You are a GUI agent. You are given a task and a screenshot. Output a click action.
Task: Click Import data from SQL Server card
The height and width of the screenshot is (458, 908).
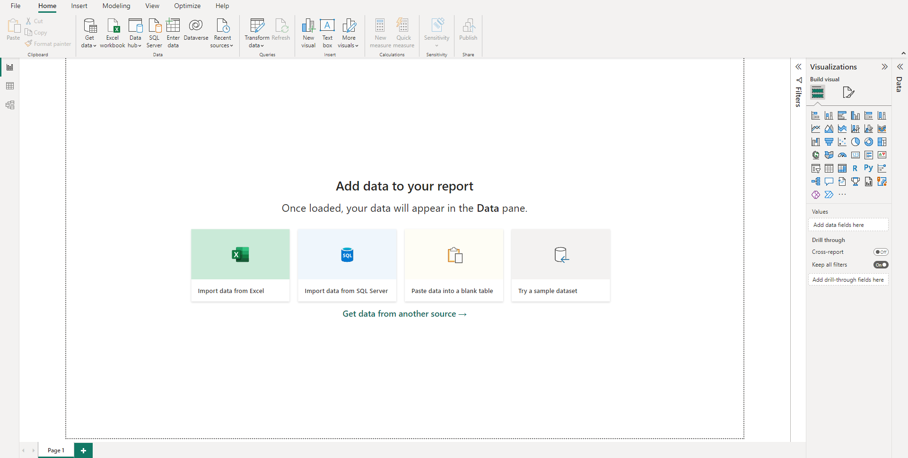coord(347,265)
